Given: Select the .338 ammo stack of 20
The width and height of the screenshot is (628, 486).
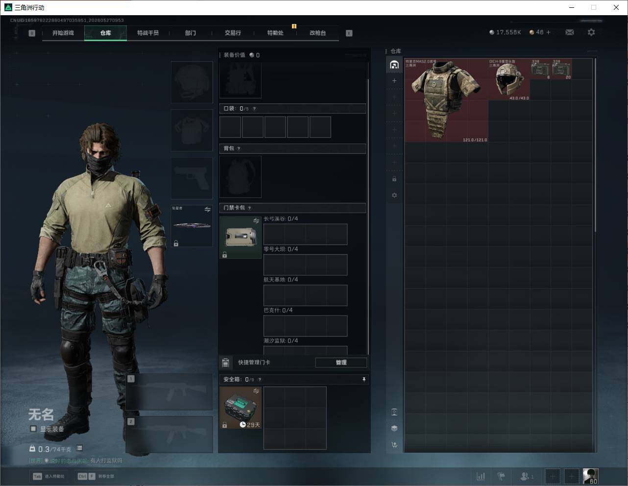Looking at the screenshot, I should [x=561, y=69].
